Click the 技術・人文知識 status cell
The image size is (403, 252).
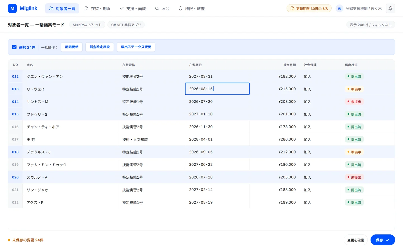[x=135, y=139]
